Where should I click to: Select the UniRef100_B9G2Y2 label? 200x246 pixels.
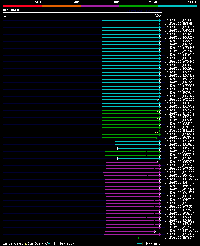click(x=179, y=158)
